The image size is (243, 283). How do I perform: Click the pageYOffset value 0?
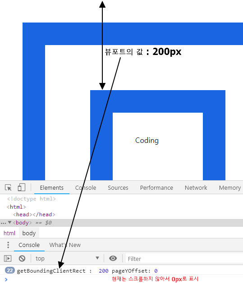(x=156, y=271)
